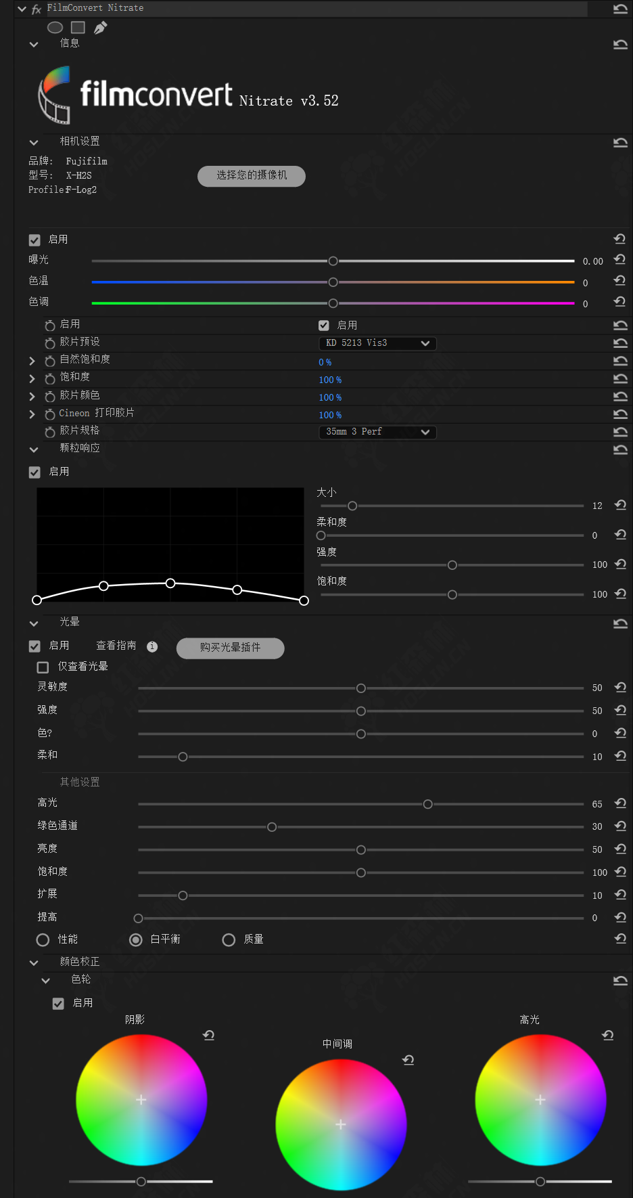Click the center of the 阴影 color wheel
Viewport: 633px width, 1198px height.
(141, 1100)
